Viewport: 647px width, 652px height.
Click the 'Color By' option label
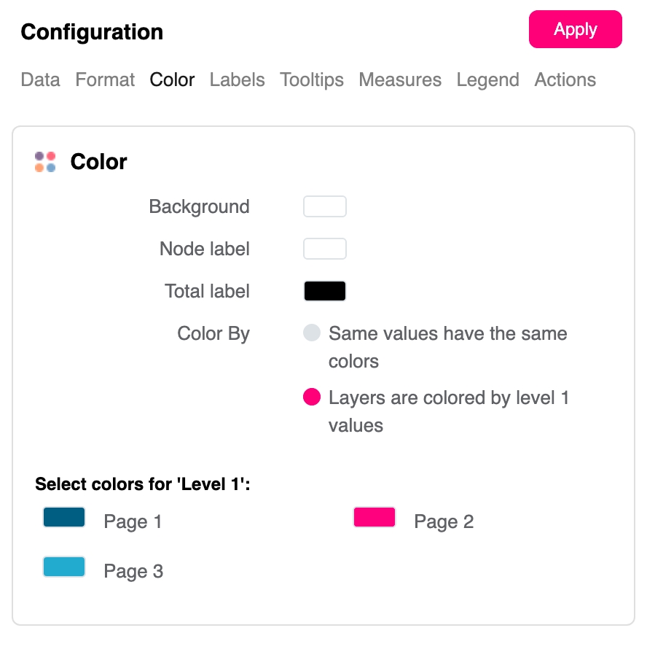pos(213,334)
